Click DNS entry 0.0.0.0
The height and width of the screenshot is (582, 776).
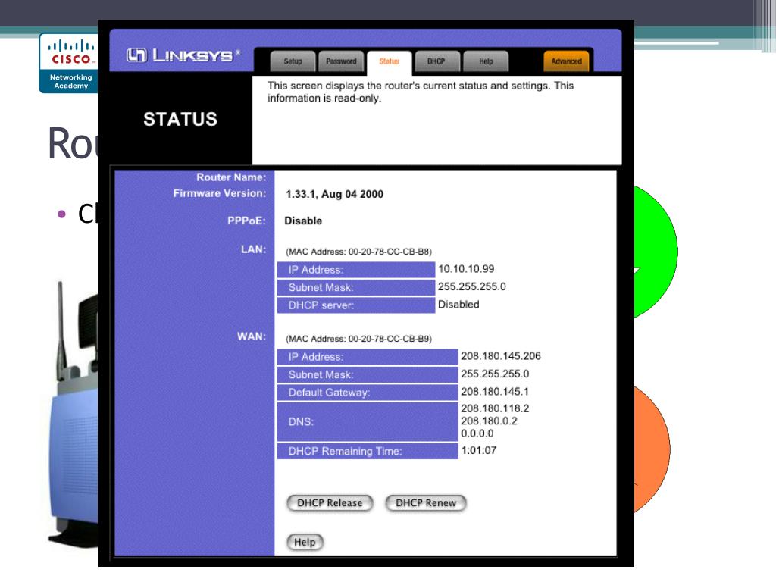pos(477,433)
